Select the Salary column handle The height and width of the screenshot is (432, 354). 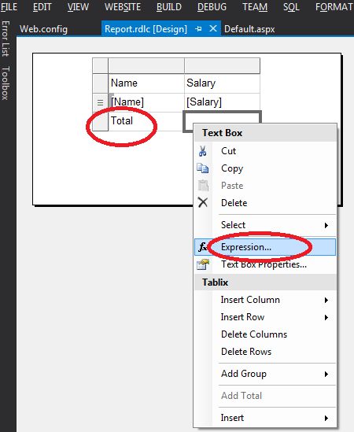(x=222, y=65)
